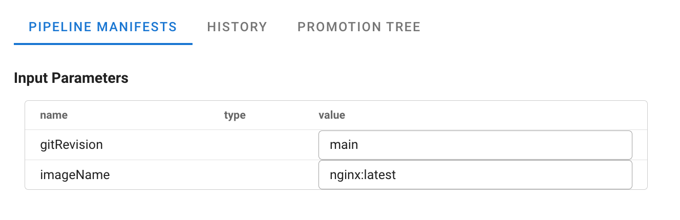This screenshot has width=680, height=220.
Task: Click the 'main' text in gitRevision field
Action: coord(344,145)
